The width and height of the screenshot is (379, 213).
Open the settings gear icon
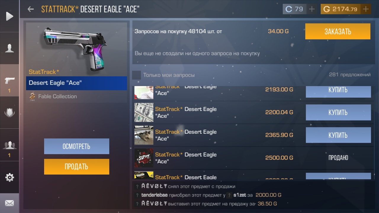[x=9, y=177]
